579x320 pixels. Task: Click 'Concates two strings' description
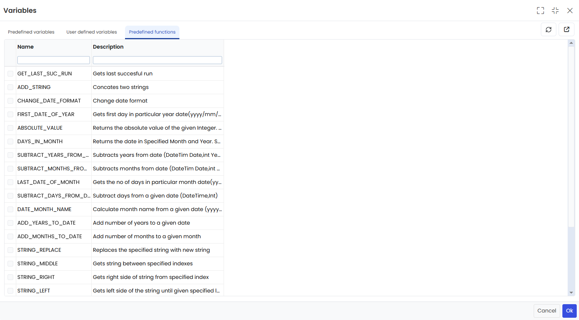(x=121, y=87)
